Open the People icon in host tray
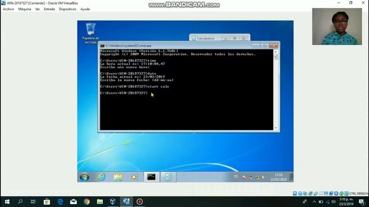 304,202
